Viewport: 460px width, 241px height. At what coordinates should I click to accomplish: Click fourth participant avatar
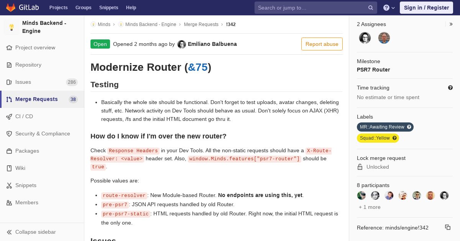point(403,195)
